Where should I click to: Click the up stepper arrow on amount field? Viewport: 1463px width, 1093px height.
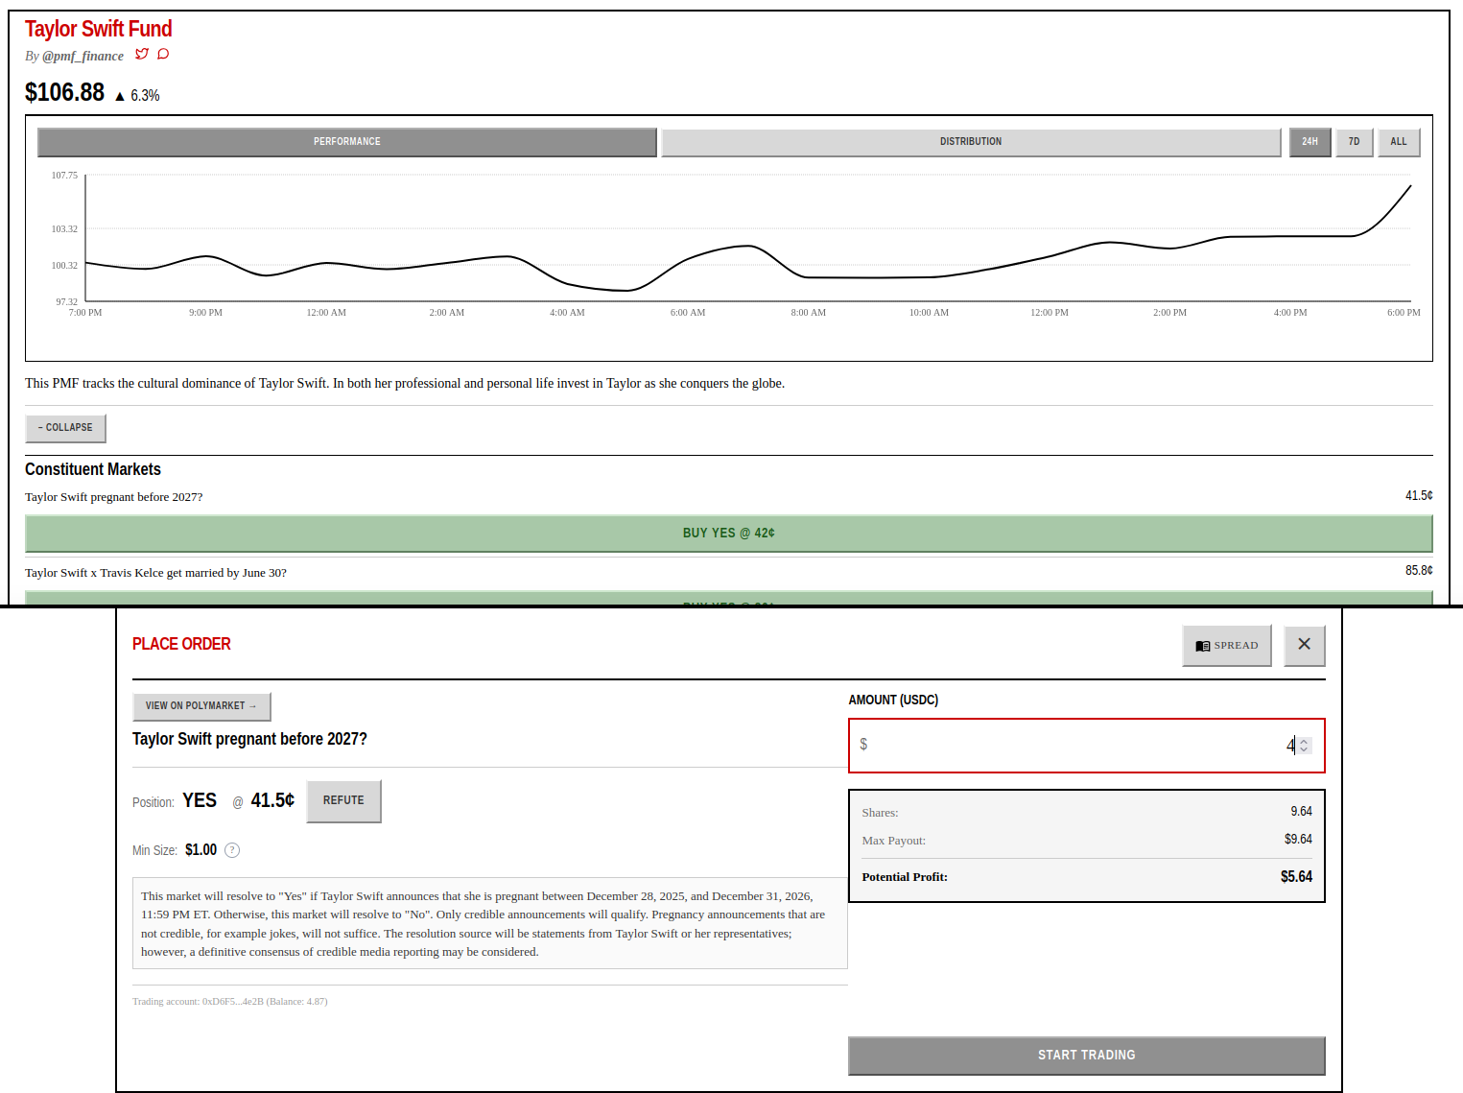coord(1305,740)
